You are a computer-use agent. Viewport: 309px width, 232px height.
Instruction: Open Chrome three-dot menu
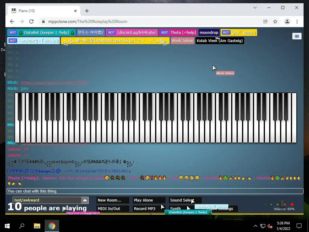[297, 21]
